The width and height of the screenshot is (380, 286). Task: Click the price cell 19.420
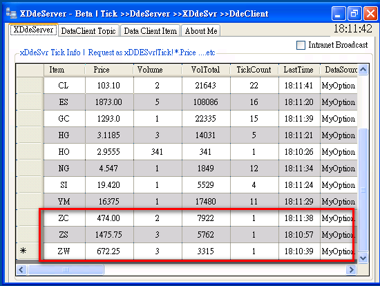click(x=109, y=185)
